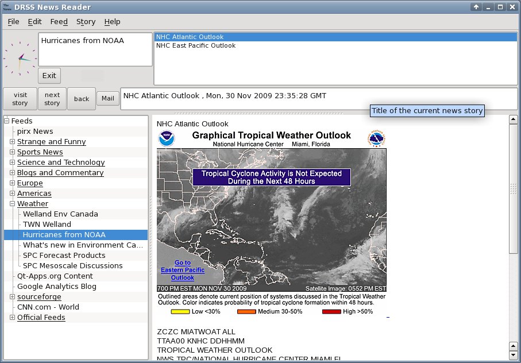Screen dimensions: 521x363
Task: Click the NOAA logo in the outlook graphic
Action: coord(167,138)
